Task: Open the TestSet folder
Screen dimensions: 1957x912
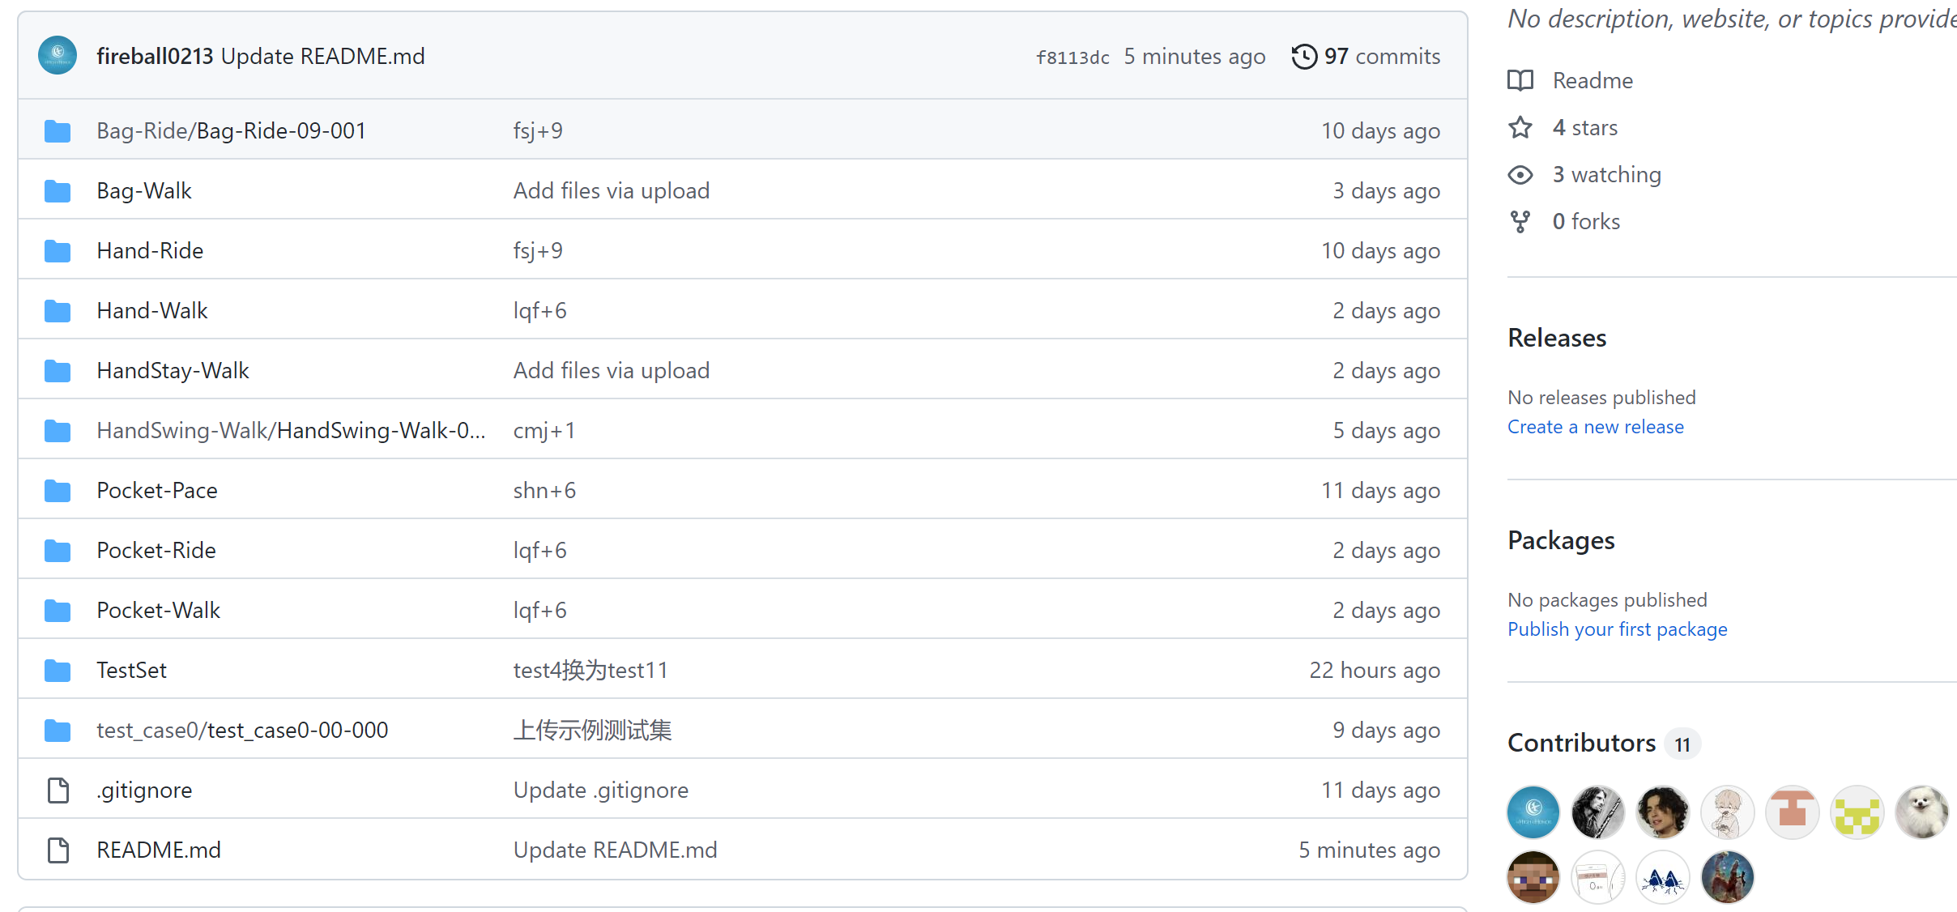Action: [131, 671]
